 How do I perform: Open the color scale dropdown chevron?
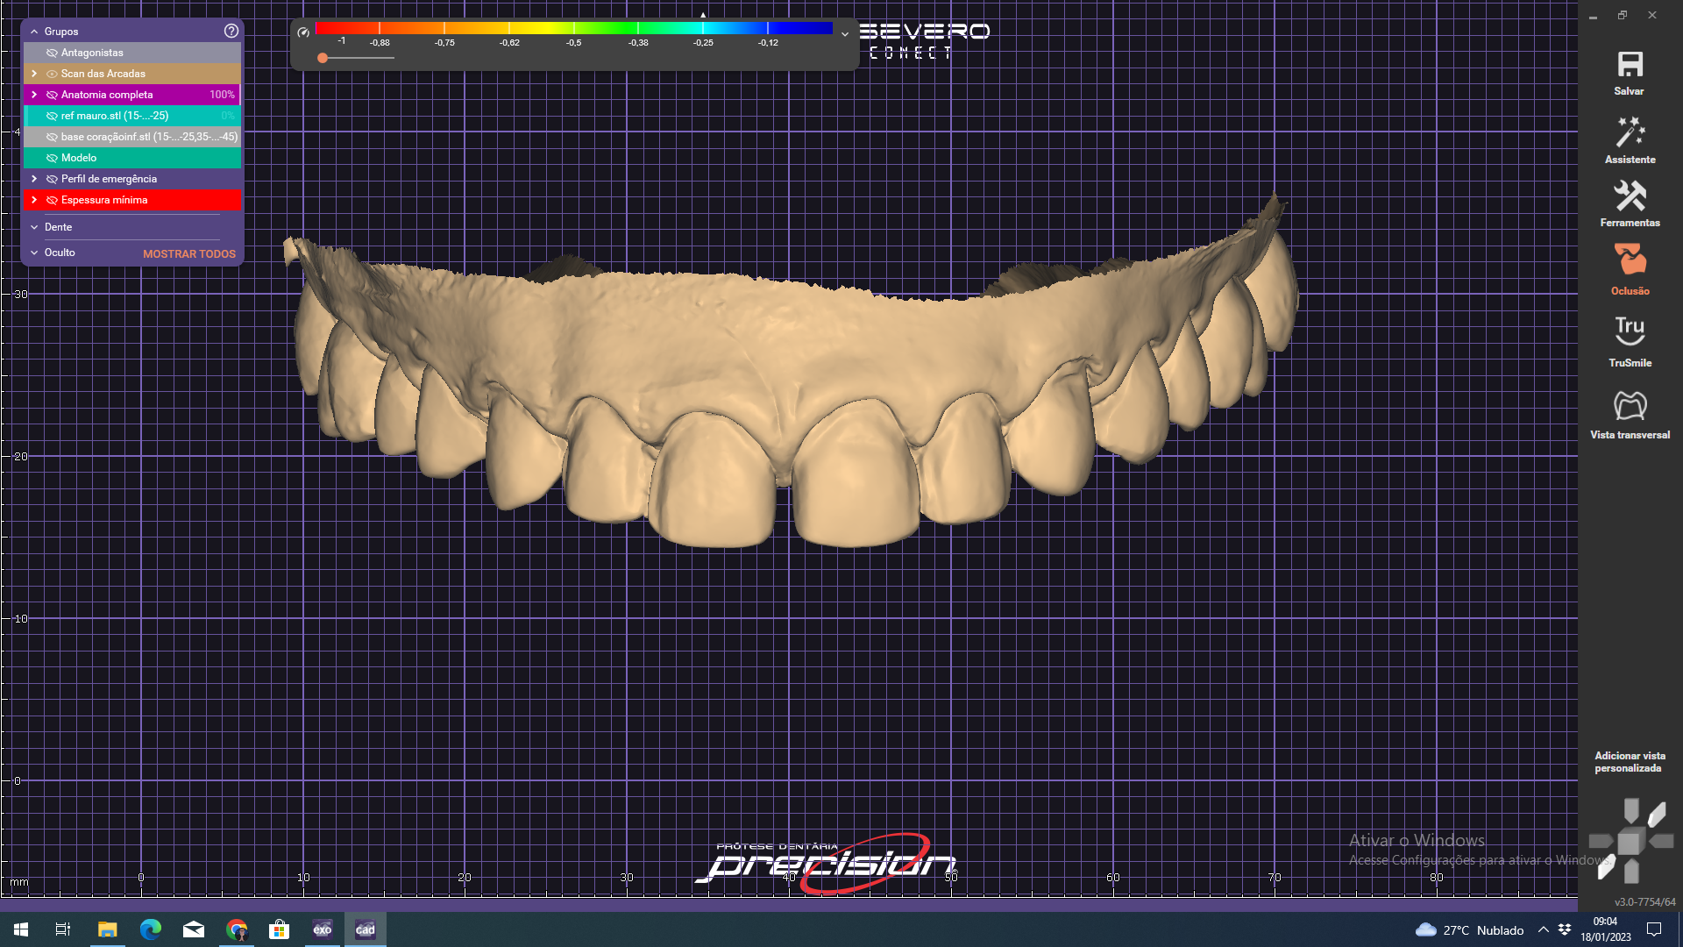[844, 34]
